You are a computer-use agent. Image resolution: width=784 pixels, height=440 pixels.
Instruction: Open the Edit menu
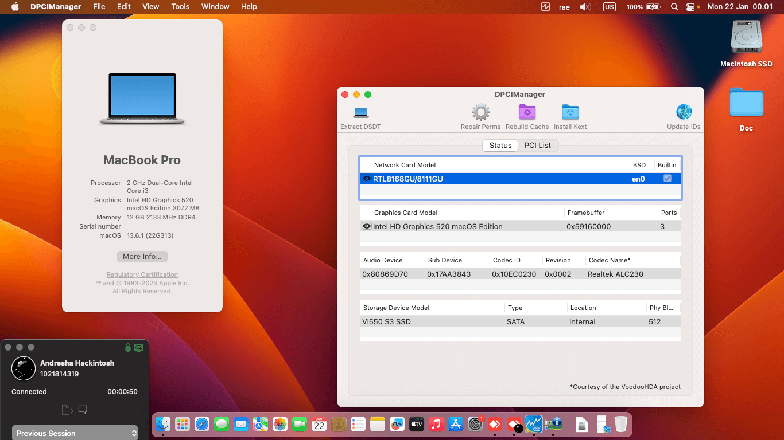(x=123, y=7)
